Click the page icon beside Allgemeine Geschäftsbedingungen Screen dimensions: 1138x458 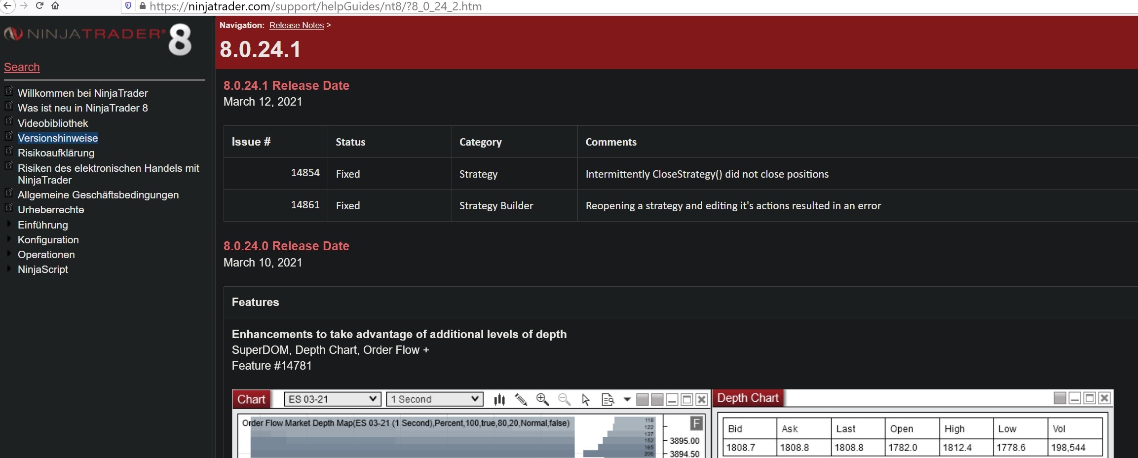pyautogui.click(x=8, y=192)
